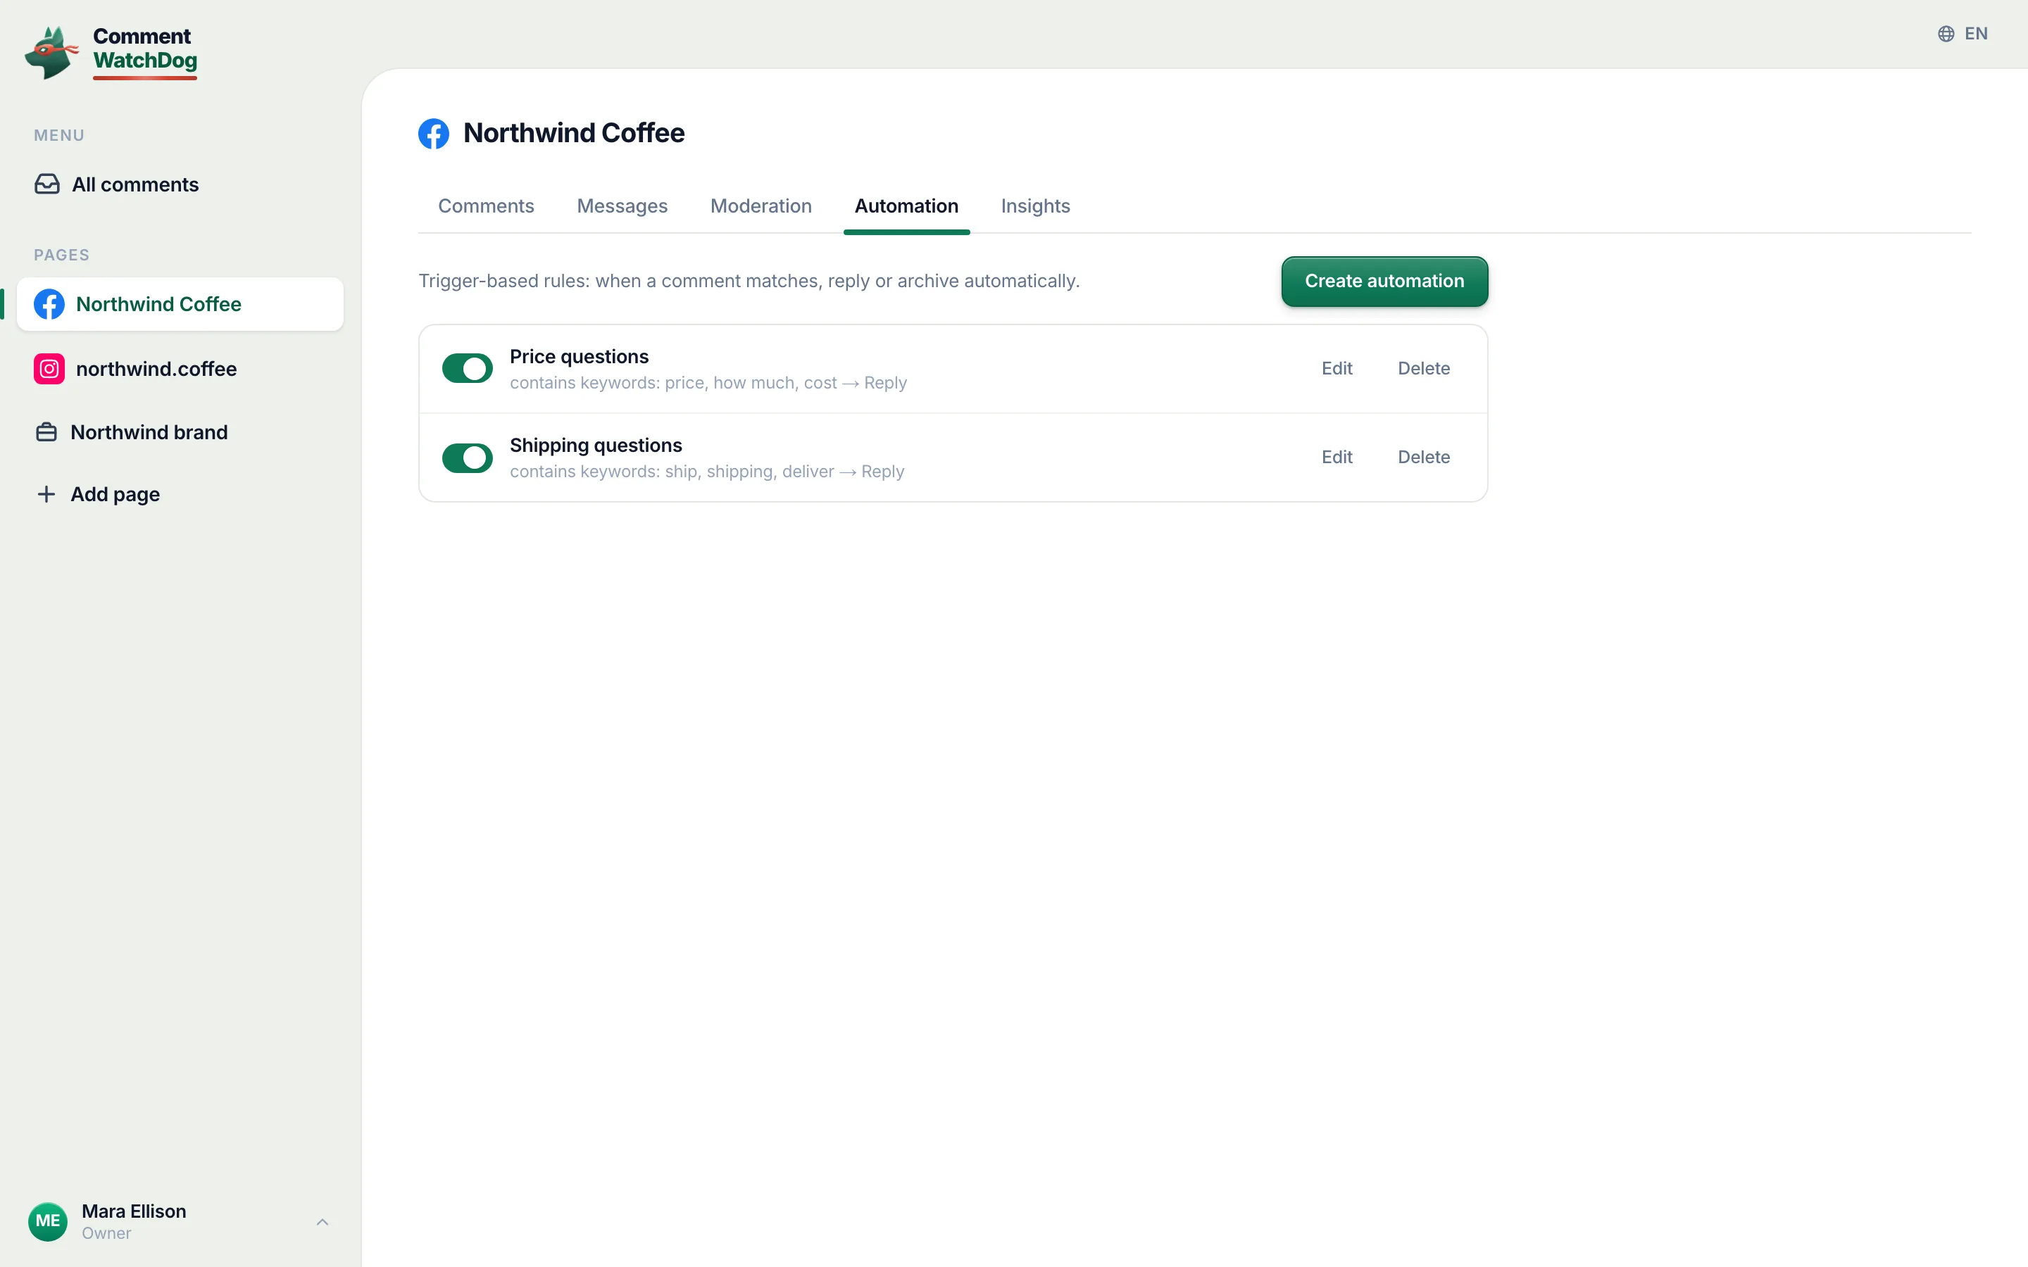The height and width of the screenshot is (1267, 2028).
Task: Open the Messages tab
Action: coord(622,206)
